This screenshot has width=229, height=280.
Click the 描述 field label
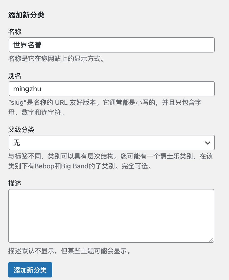pyautogui.click(x=15, y=183)
